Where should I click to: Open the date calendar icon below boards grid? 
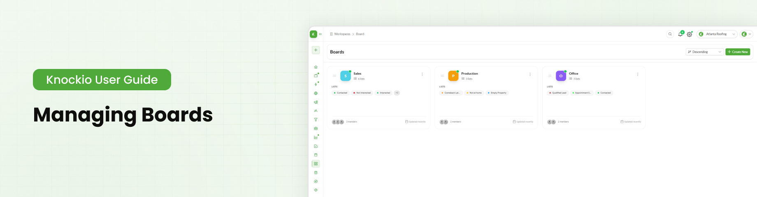coord(316,172)
